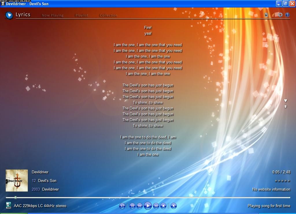Open the speaker icon in top bar
The width and height of the screenshot is (296, 214).
266,15
